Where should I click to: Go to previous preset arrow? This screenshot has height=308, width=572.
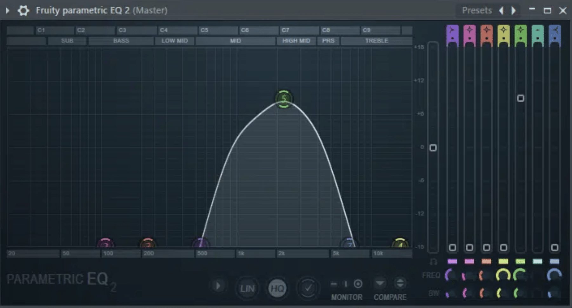point(502,10)
